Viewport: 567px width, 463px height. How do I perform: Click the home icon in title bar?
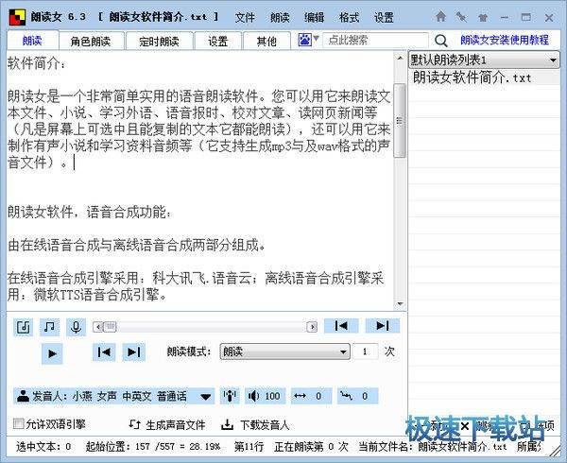tap(441, 17)
